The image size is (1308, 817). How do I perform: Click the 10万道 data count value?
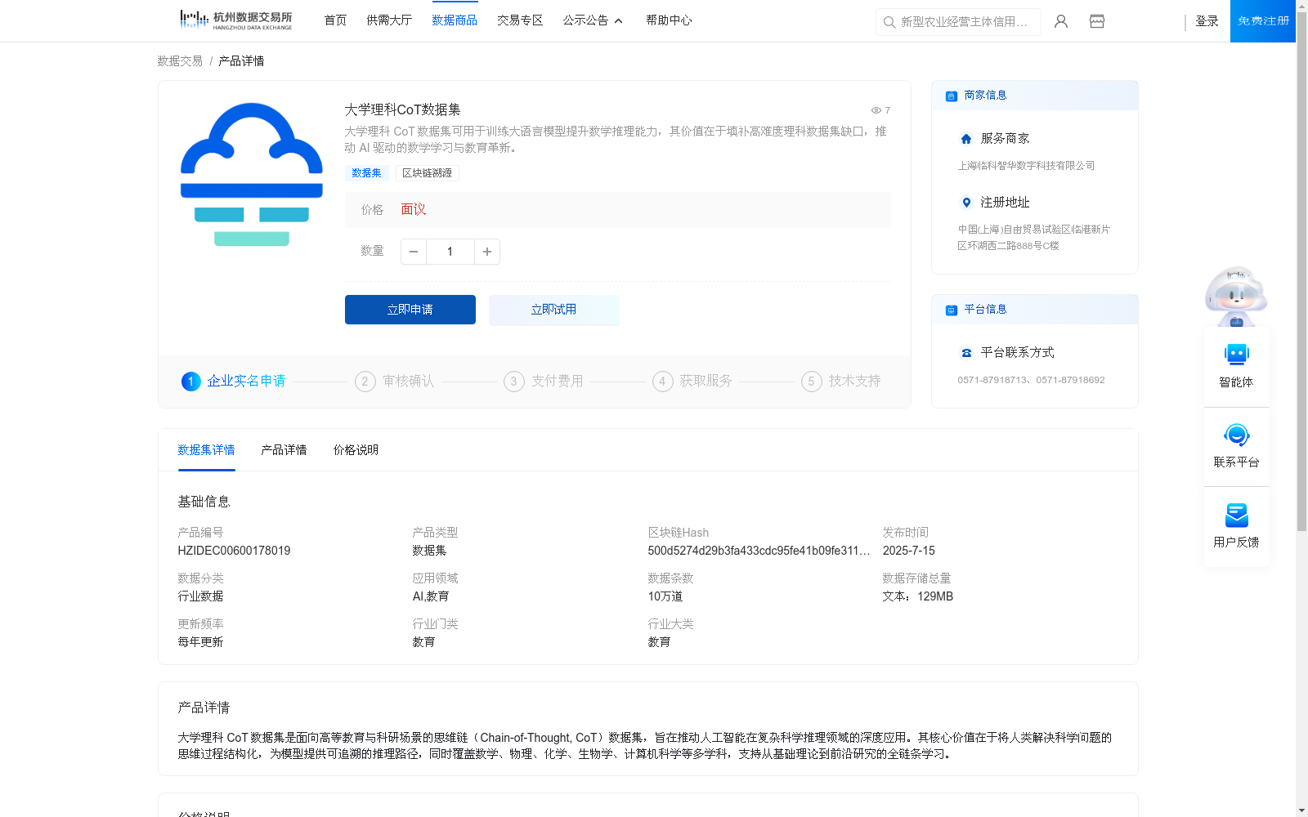coord(665,596)
